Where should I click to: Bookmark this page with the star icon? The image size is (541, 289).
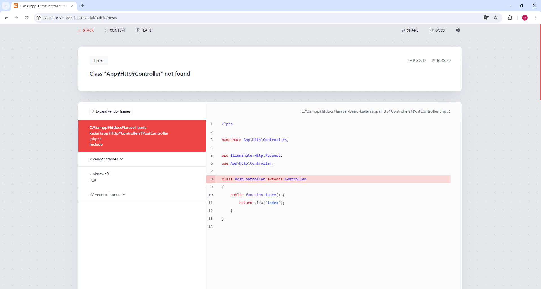[x=496, y=18]
